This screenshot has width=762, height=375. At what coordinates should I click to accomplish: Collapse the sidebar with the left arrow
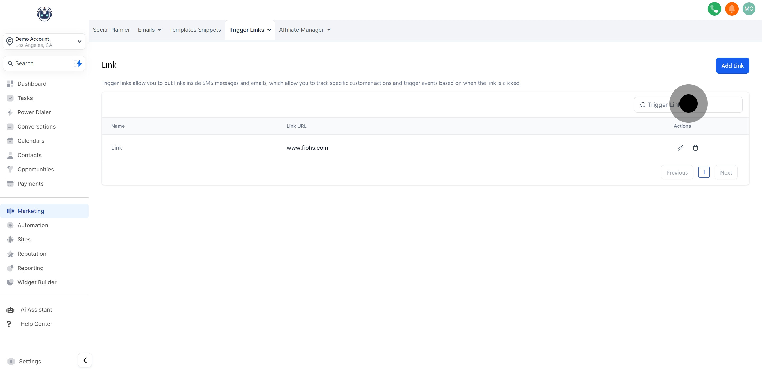[85, 360]
